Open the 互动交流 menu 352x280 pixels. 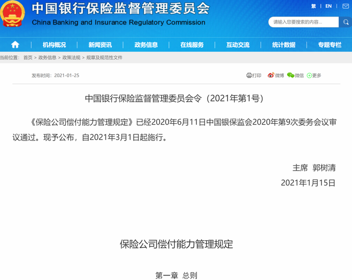[238, 45]
